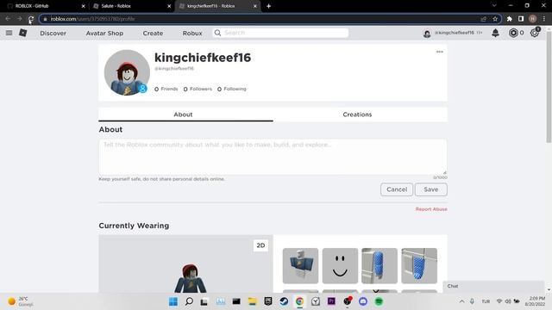Viewport: 552px width, 310px height.
Task: Go back with browser back arrow
Action: (8, 19)
